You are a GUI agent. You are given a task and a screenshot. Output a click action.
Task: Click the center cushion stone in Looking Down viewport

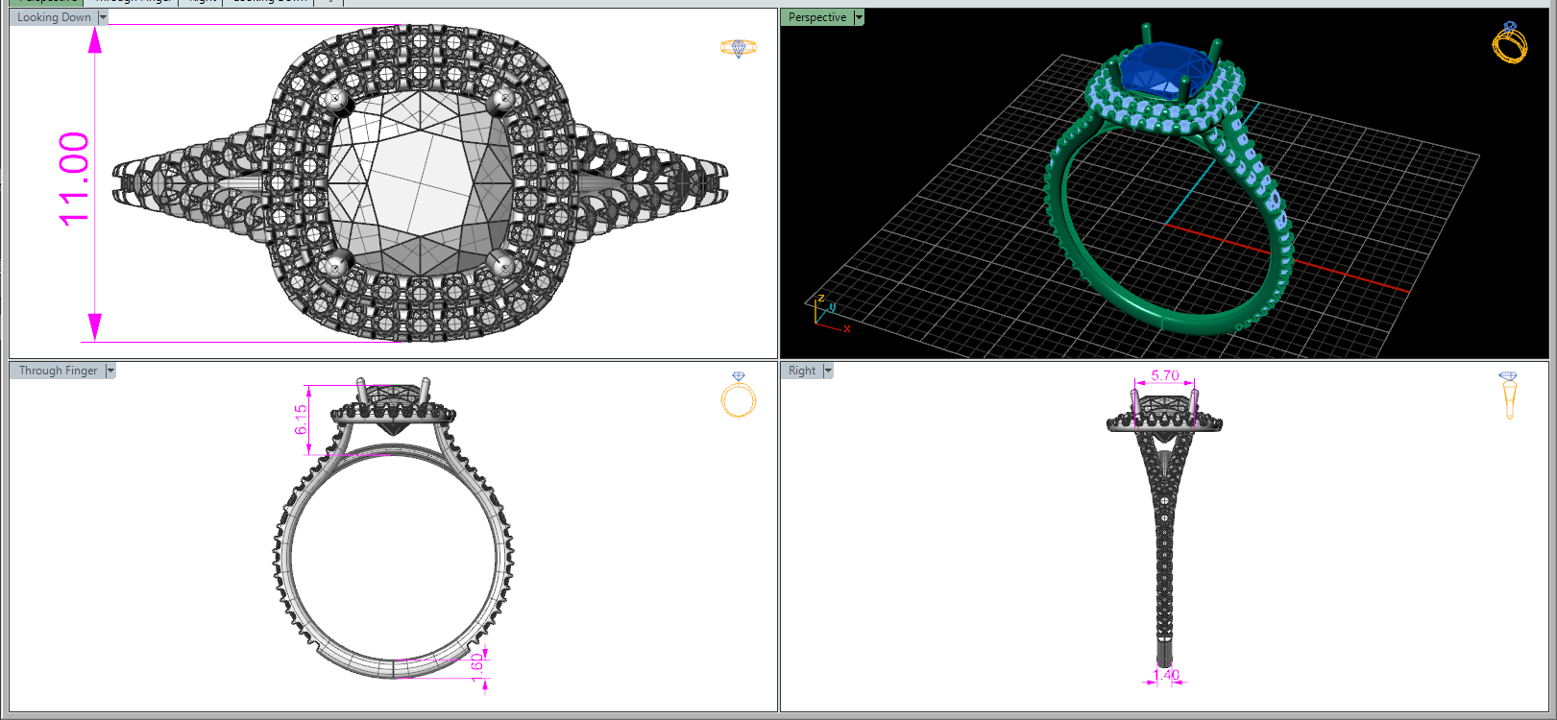419,181
